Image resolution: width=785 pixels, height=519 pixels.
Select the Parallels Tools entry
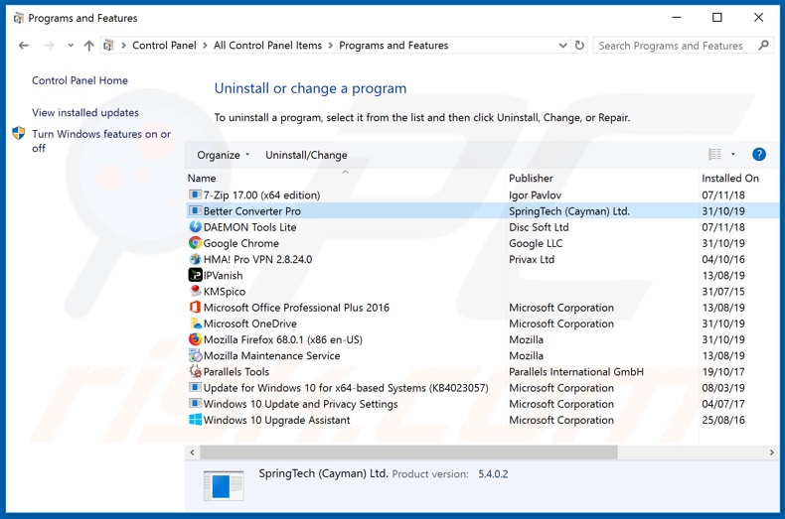(x=482, y=371)
